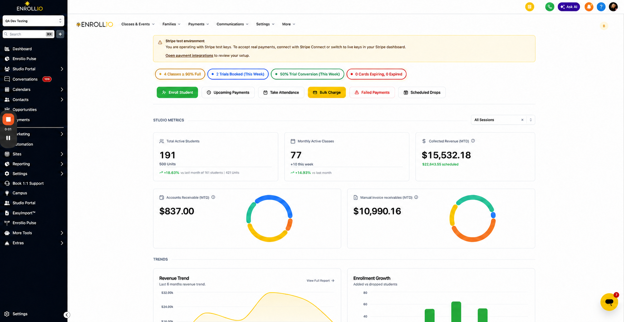
Task: Open the Families menu
Action: point(171,24)
